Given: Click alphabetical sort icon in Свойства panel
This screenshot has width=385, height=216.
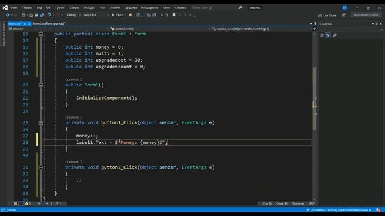Looking at the screenshot, I should click(x=328, y=35).
